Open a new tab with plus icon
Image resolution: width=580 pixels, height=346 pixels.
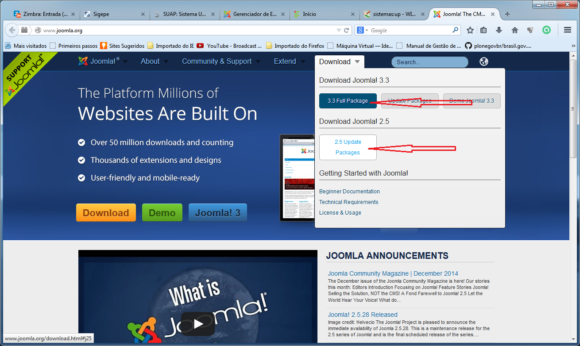507,14
